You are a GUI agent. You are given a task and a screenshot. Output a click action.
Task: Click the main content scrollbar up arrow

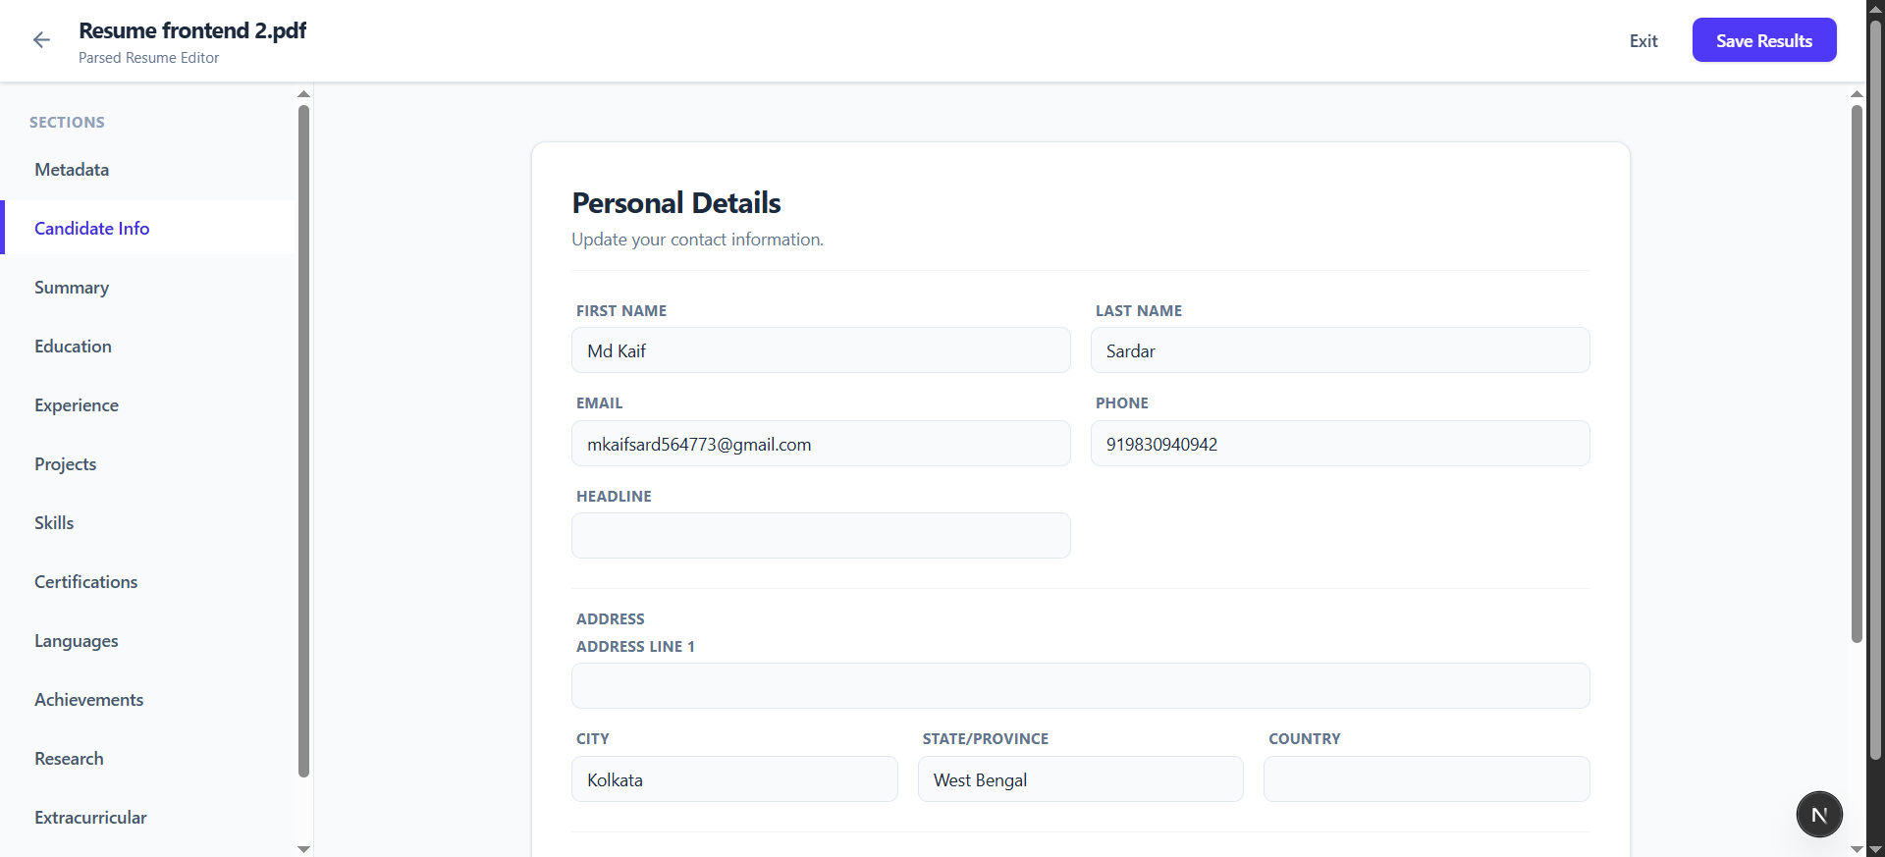click(1856, 94)
